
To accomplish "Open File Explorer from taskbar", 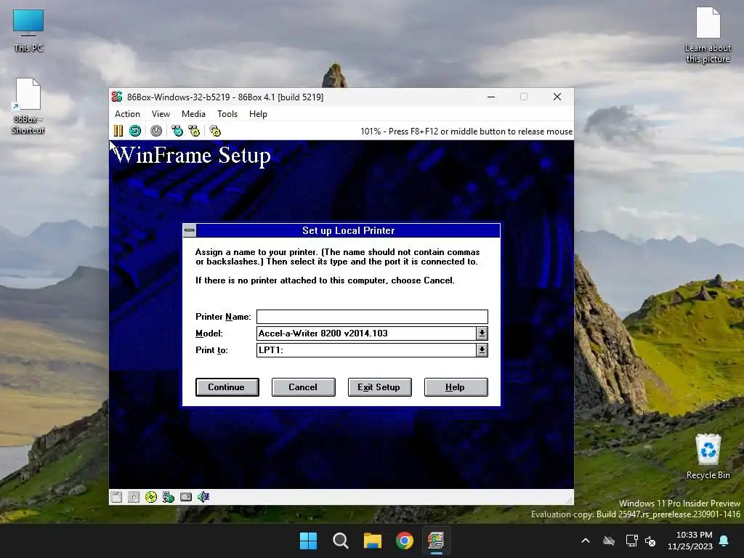I will 373,541.
